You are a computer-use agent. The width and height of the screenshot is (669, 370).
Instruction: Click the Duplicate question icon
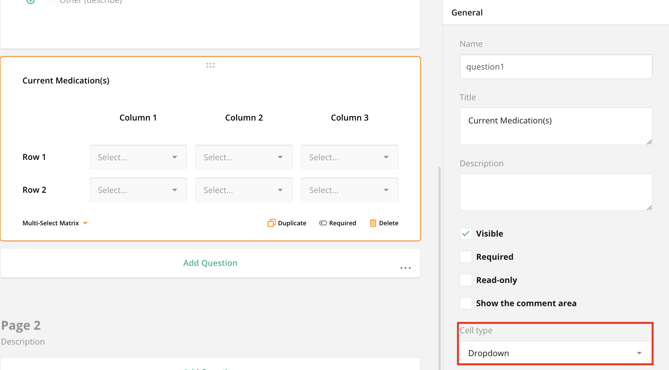[272, 223]
